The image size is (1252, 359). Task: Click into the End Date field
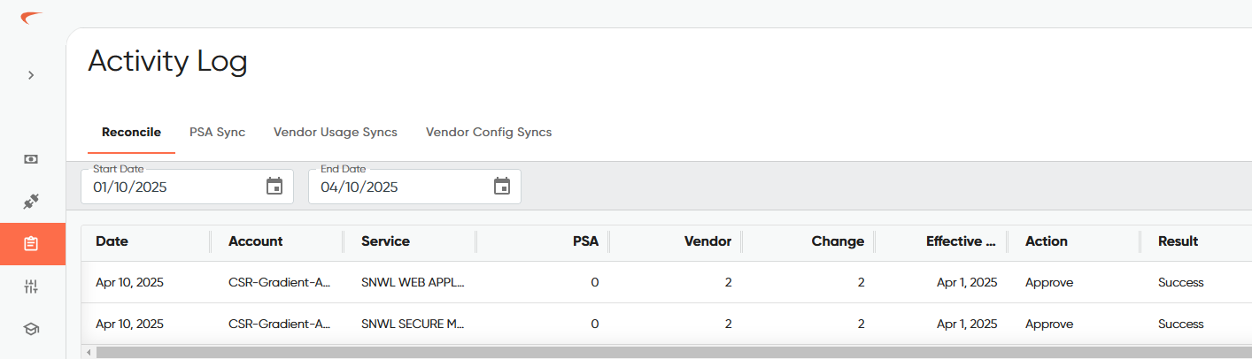click(x=414, y=187)
